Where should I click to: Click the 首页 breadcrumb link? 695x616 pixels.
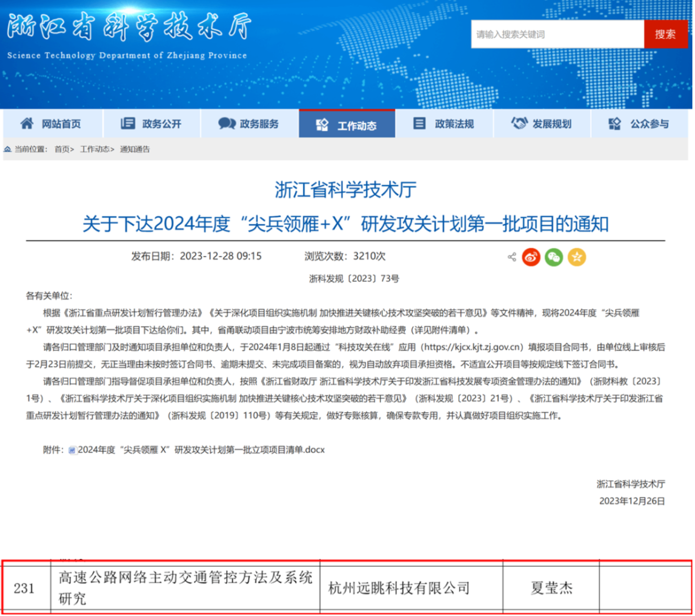click(62, 149)
